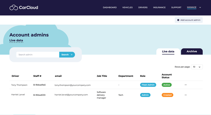Focus the Search admin input field
This screenshot has width=211, height=115.
(38, 55)
